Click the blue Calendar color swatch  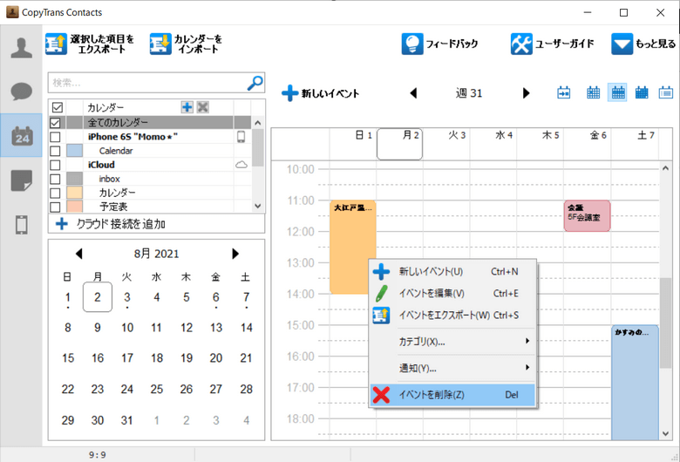75,151
